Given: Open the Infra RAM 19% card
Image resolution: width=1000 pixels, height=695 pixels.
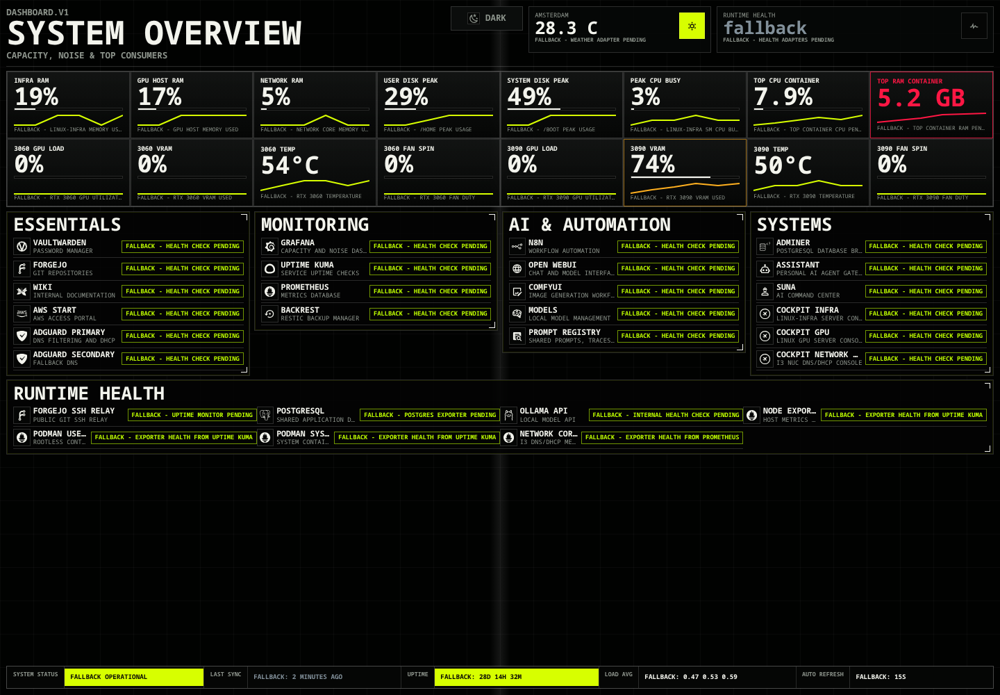Looking at the screenshot, I should [68, 104].
